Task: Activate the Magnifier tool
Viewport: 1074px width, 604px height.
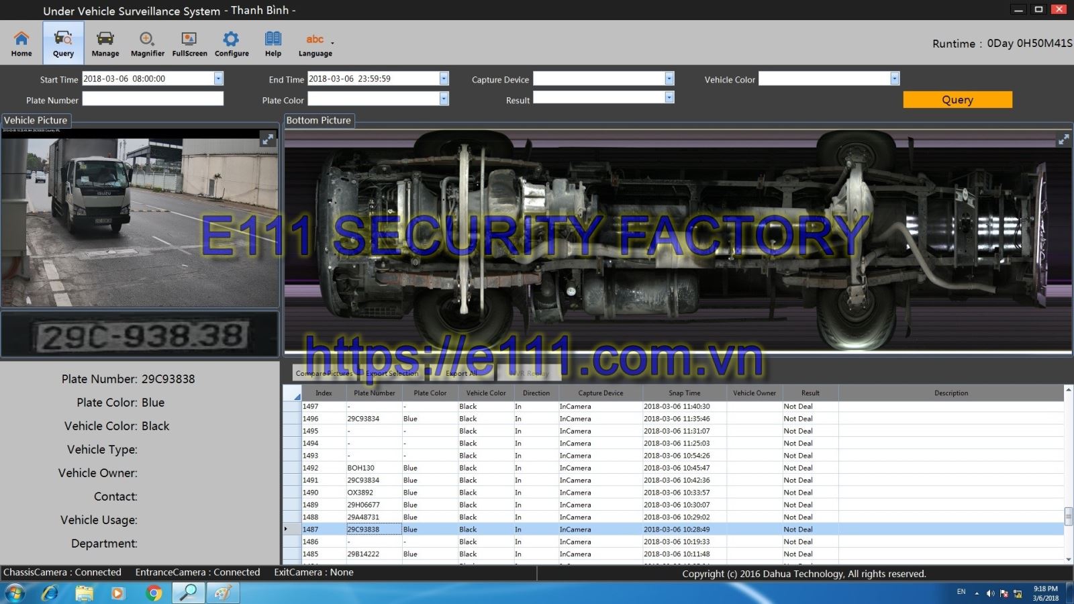Action: coord(147,44)
